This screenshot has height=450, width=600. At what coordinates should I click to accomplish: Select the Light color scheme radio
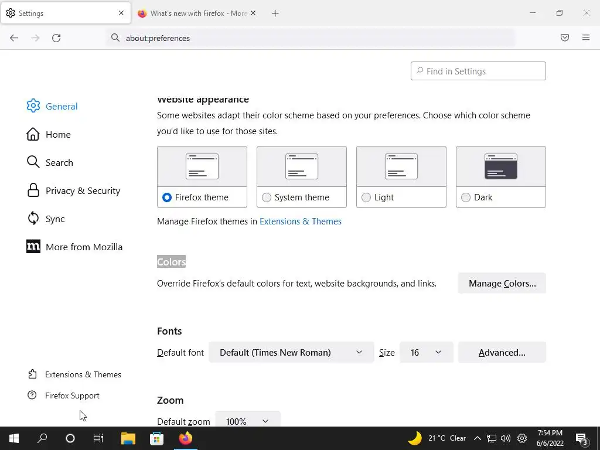[x=366, y=197]
